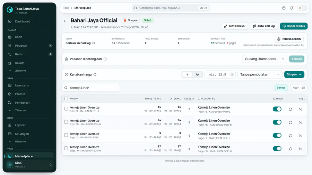
Task: Click Auto-kait lagi button
Action: point(264,26)
